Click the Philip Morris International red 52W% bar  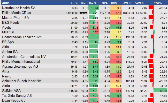pos(151,61)
